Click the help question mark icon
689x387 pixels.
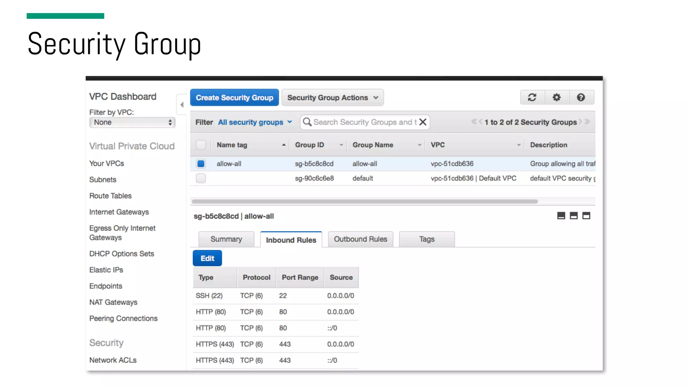(x=581, y=97)
